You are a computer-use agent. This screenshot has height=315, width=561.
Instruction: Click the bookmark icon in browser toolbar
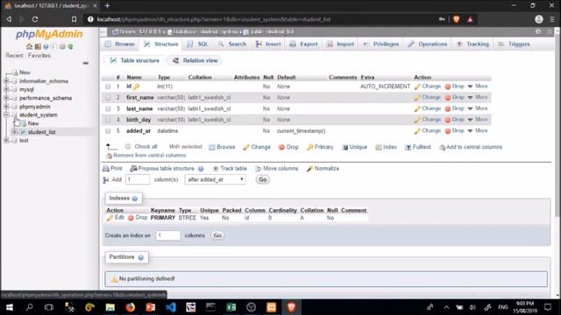[x=74, y=19]
